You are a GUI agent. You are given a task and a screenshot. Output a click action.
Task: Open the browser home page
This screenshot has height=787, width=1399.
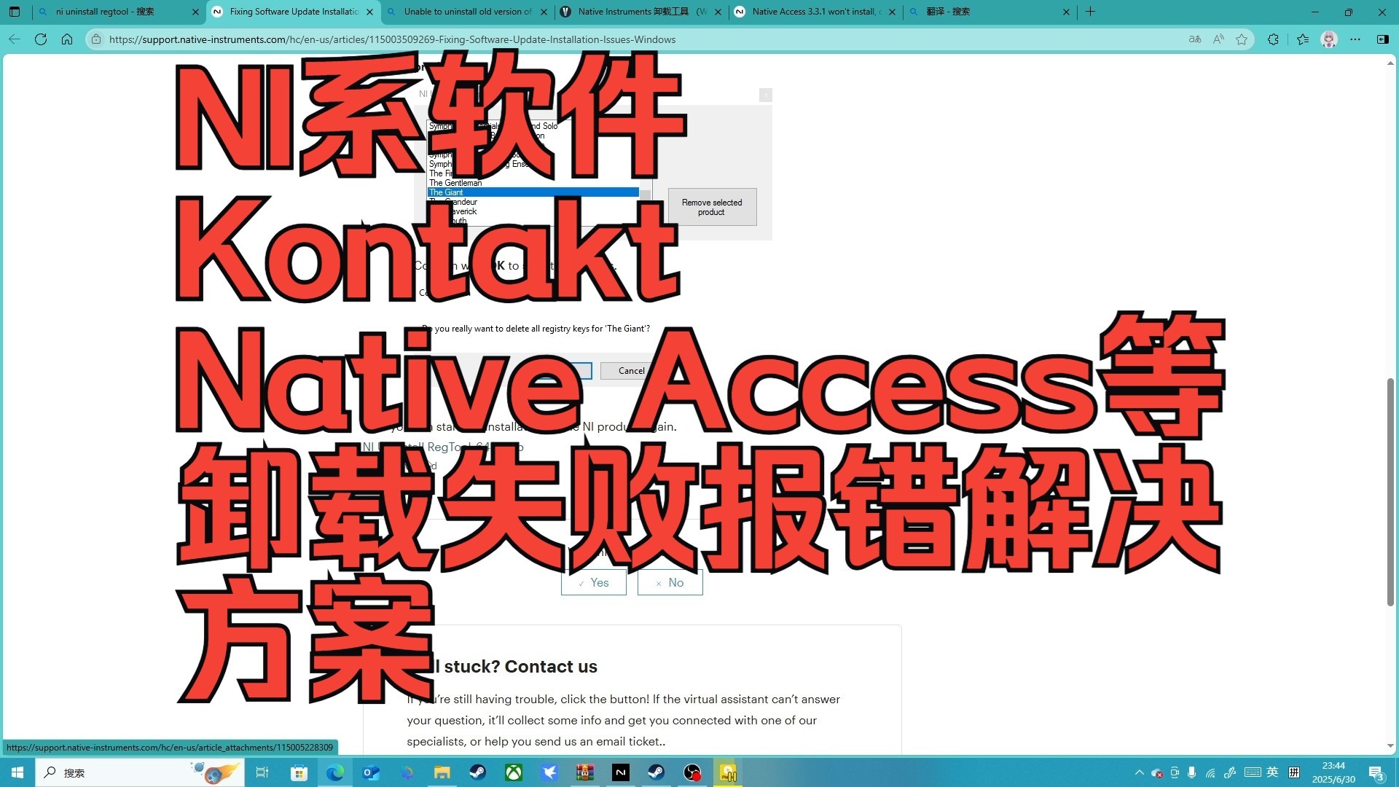67,39
